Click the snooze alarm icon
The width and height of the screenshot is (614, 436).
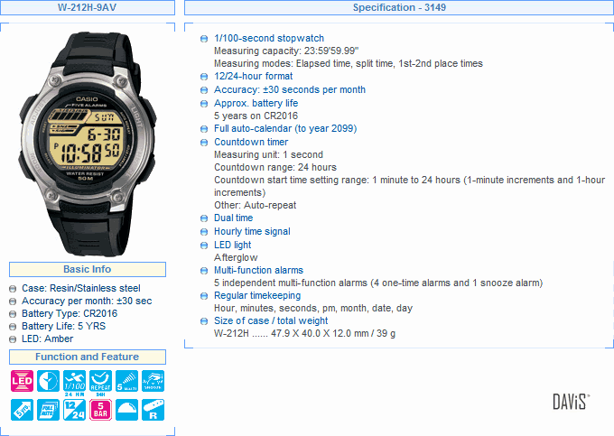[153, 381]
